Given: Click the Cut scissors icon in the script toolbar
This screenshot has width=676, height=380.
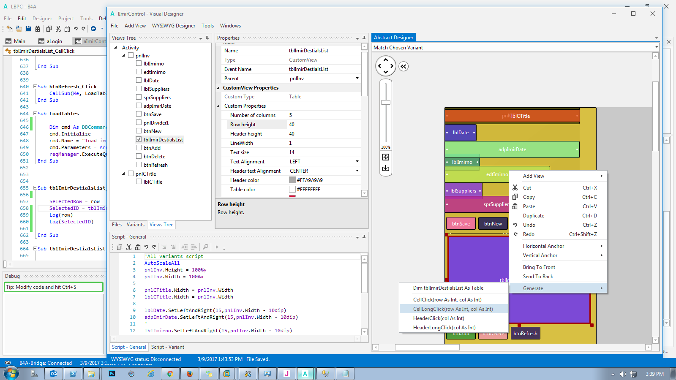Looking at the screenshot, I should point(129,247).
